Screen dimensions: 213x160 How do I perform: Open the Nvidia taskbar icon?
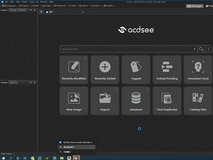[x=47, y=158]
